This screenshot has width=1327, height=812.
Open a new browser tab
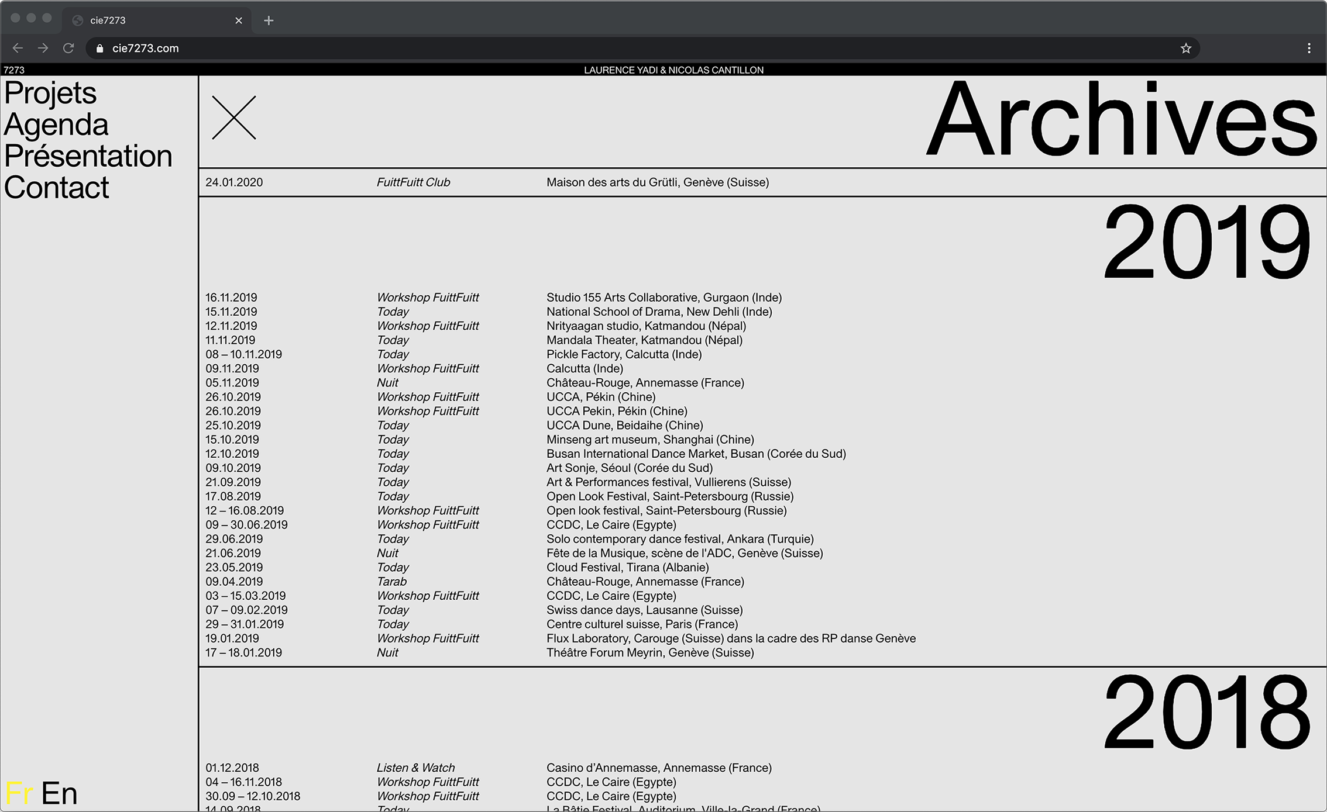[269, 20]
